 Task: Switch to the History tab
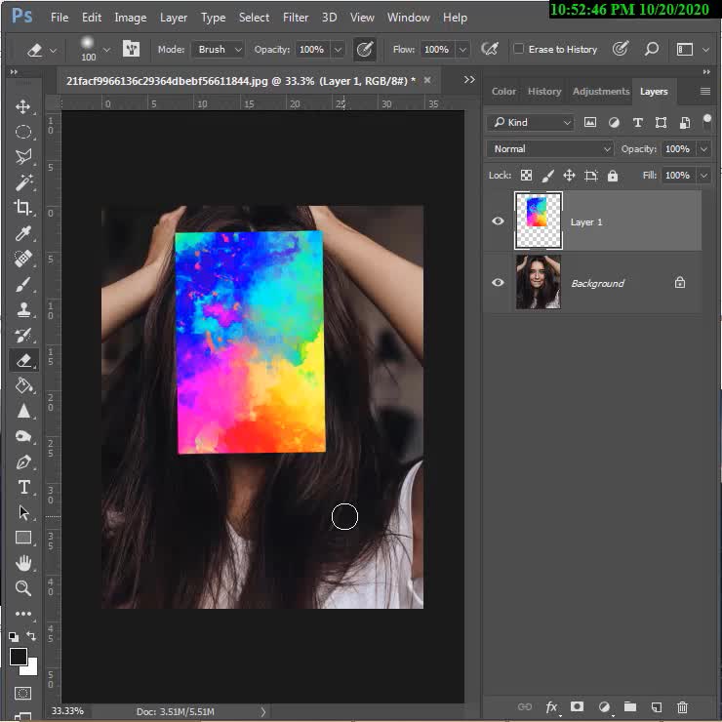[544, 91]
